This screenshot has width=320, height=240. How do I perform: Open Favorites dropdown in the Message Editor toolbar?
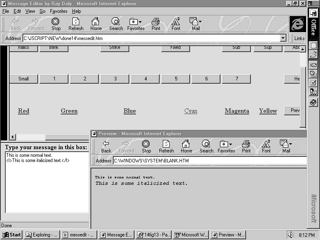[x=140, y=22]
